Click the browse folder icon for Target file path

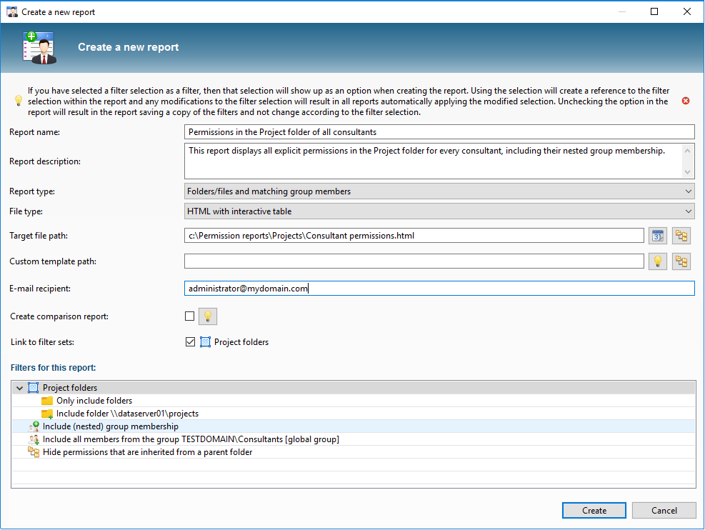coord(681,236)
